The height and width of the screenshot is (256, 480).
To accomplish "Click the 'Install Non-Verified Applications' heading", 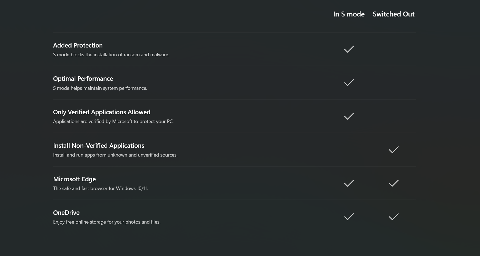I will tap(99, 146).
